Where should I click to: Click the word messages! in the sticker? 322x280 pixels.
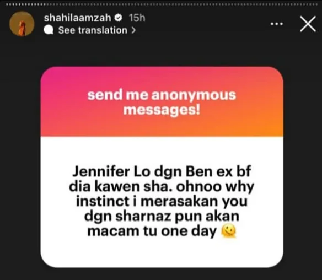tap(162, 110)
